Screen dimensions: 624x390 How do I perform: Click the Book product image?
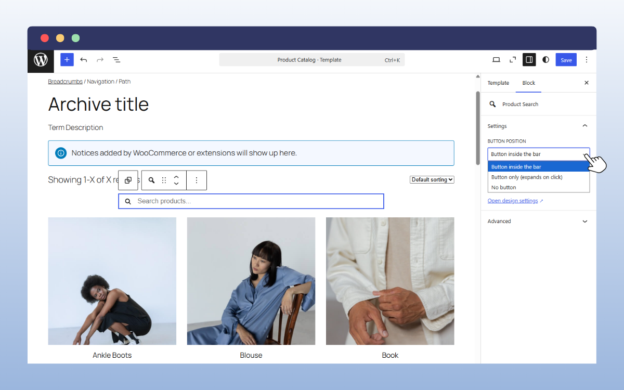(x=390, y=281)
